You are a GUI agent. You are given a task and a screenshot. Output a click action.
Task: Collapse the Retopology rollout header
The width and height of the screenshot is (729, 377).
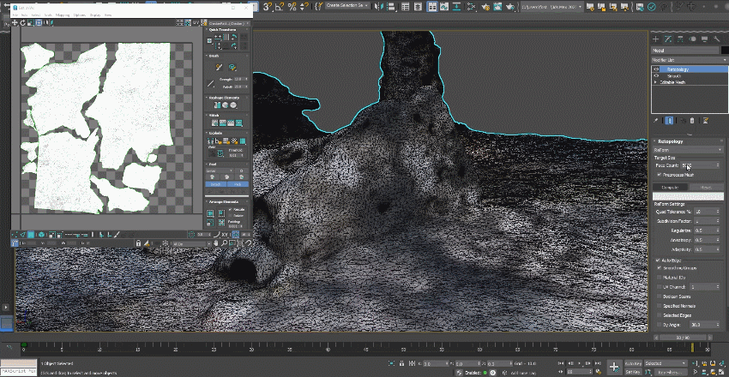point(669,141)
